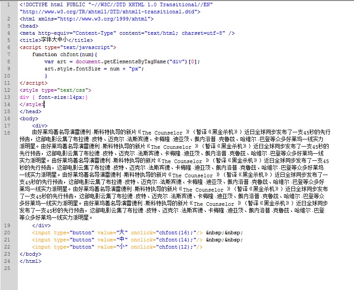Click line number 7 in gutter

coord(8,54)
